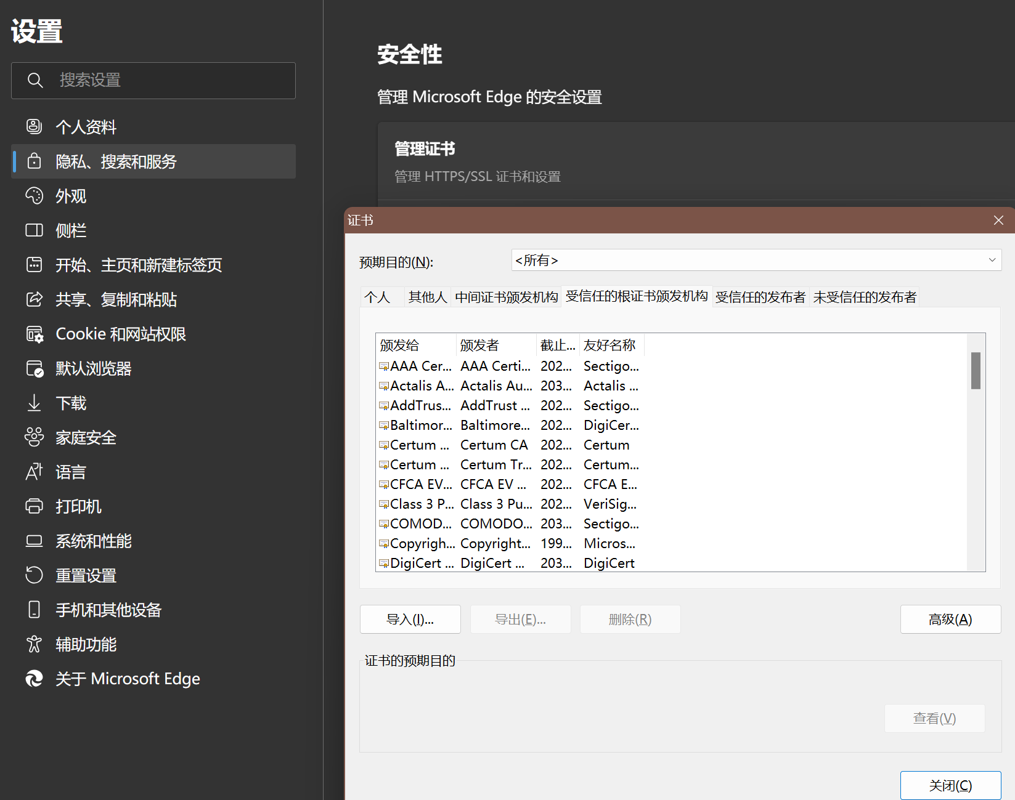This screenshot has height=800, width=1015.
Task: Click the 默认浏览器 icon
Action: point(35,369)
